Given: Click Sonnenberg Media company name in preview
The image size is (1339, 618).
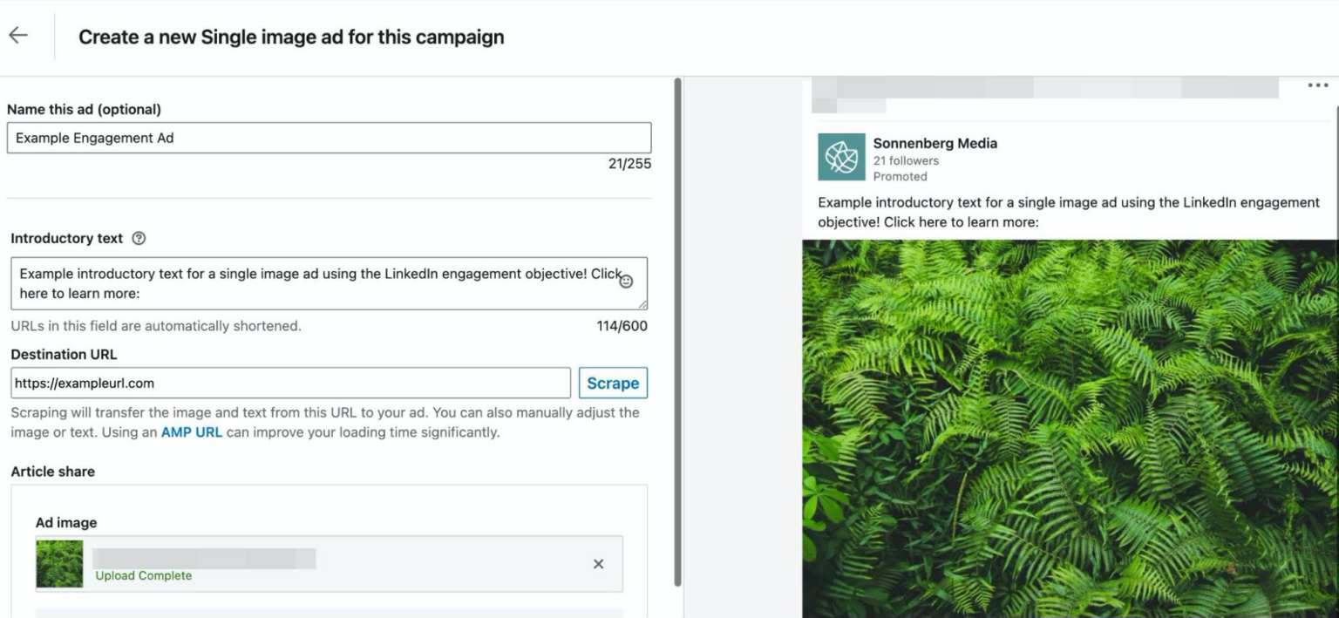Looking at the screenshot, I should [x=934, y=143].
